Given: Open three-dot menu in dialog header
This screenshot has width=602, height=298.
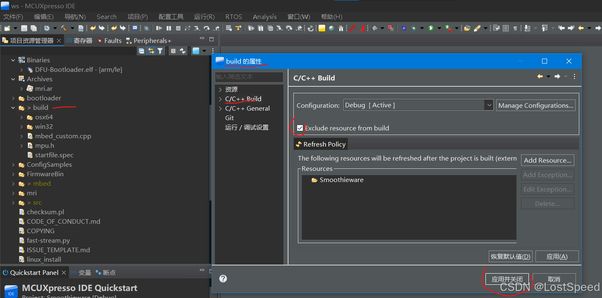Looking at the screenshot, I should 574,76.
